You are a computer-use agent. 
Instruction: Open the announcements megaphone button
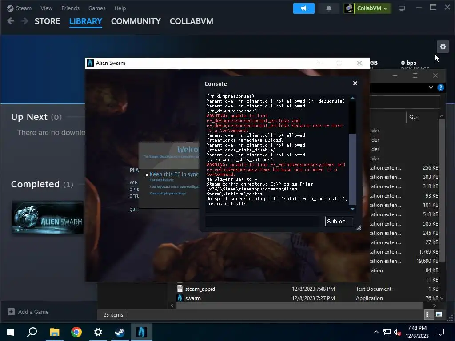[304, 8]
